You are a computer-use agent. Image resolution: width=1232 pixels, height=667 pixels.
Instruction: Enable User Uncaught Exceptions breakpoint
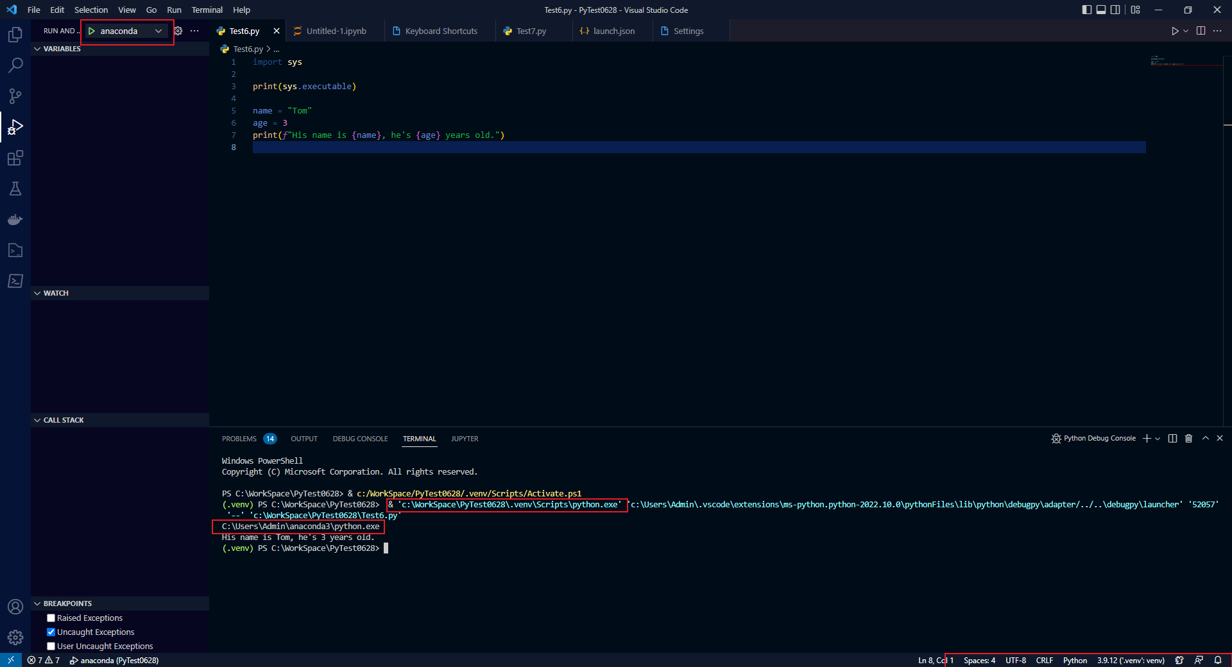tap(51, 646)
